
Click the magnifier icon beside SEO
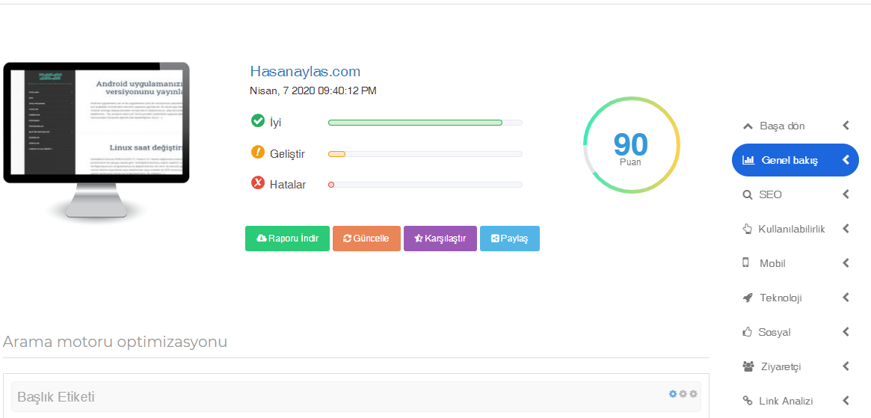[x=747, y=194]
